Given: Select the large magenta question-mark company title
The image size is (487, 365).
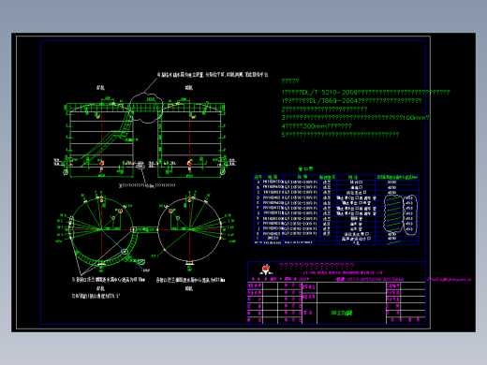Looking at the screenshot, I should point(317,266).
